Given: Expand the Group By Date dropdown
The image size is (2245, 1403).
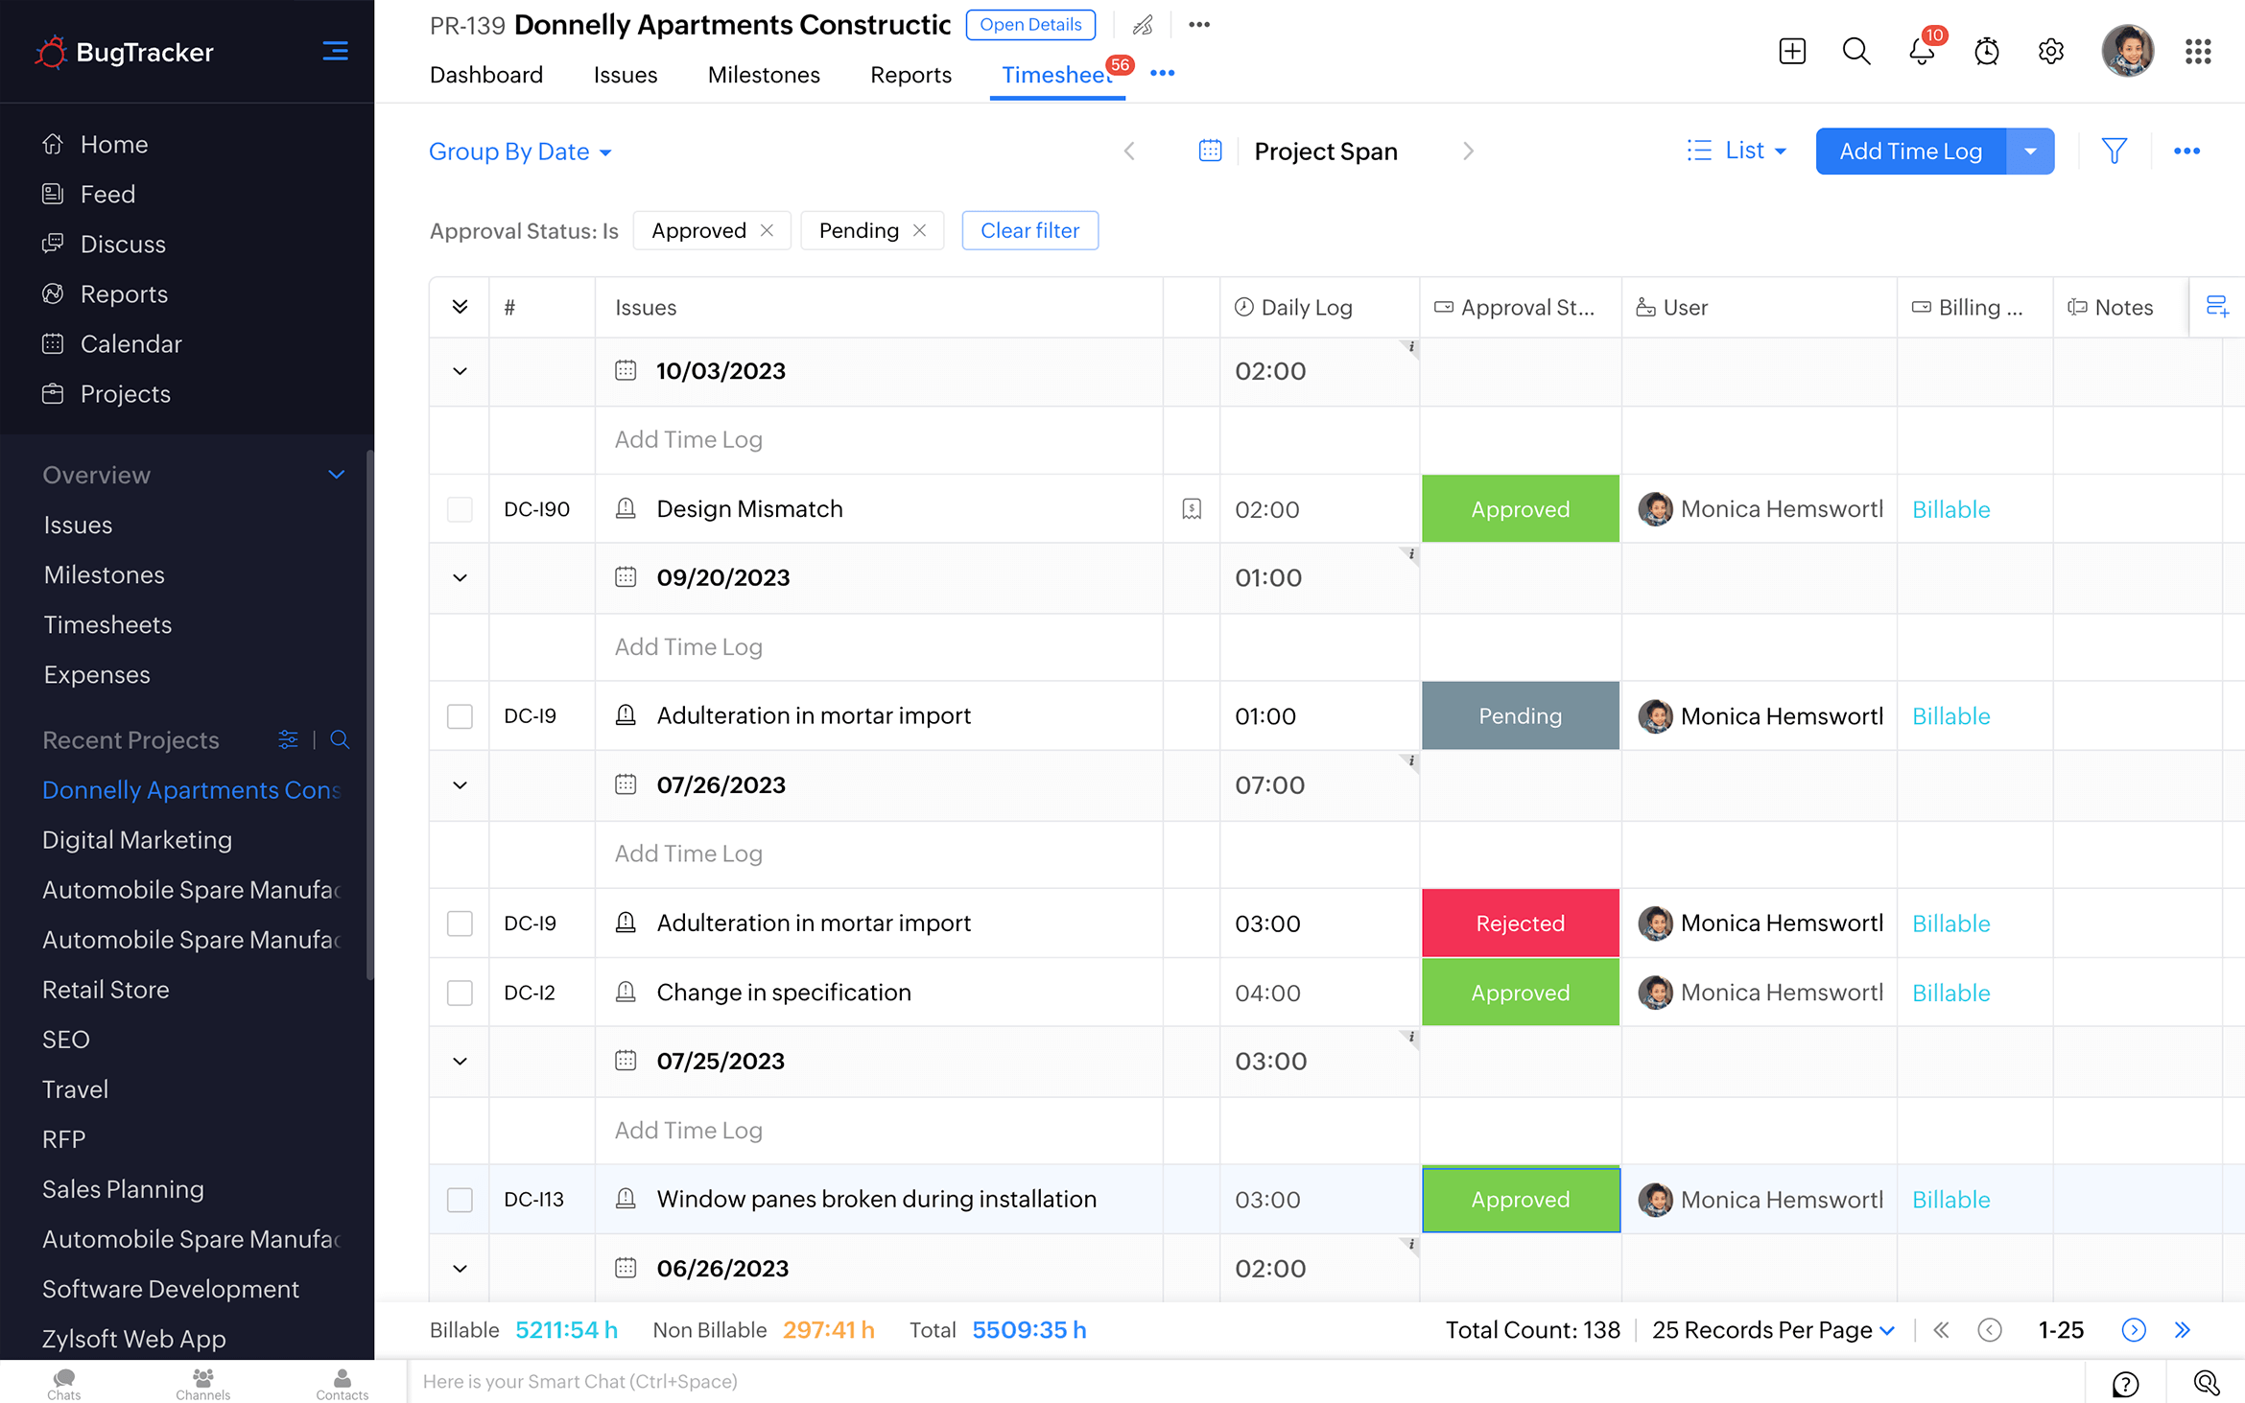Looking at the screenshot, I should 607,152.
